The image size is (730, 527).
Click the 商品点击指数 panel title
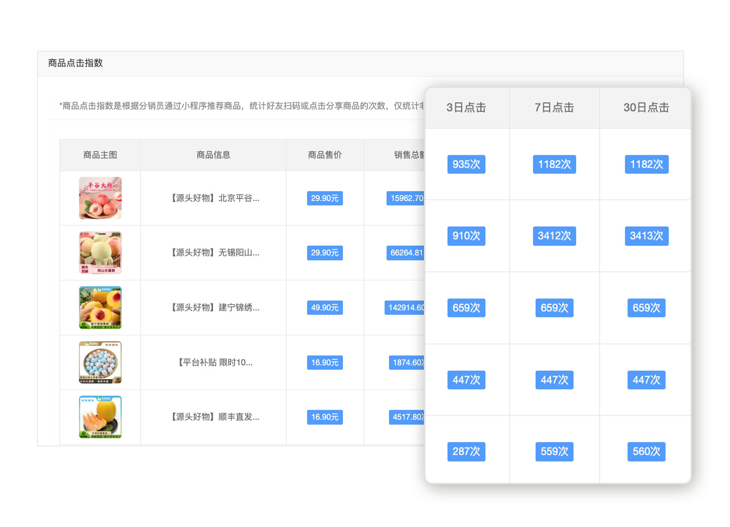tap(75, 63)
